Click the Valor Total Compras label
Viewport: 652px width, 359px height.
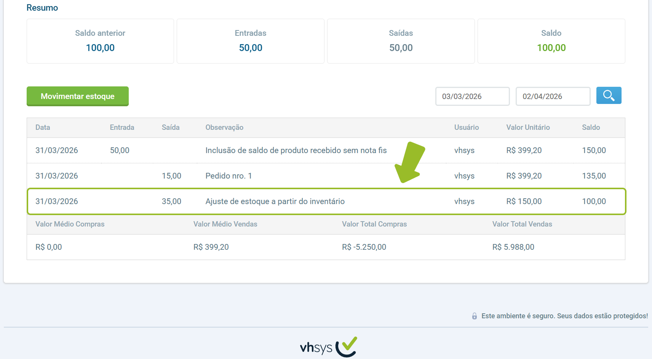pos(374,224)
